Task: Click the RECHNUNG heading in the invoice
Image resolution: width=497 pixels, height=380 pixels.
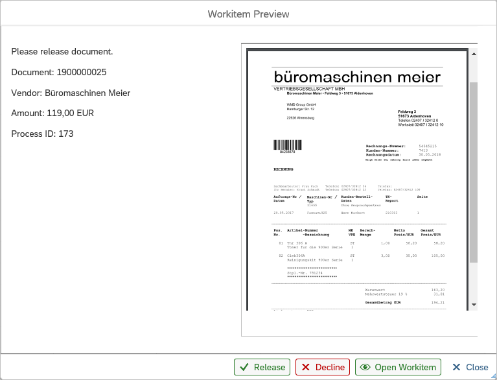Action: tap(283, 169)
